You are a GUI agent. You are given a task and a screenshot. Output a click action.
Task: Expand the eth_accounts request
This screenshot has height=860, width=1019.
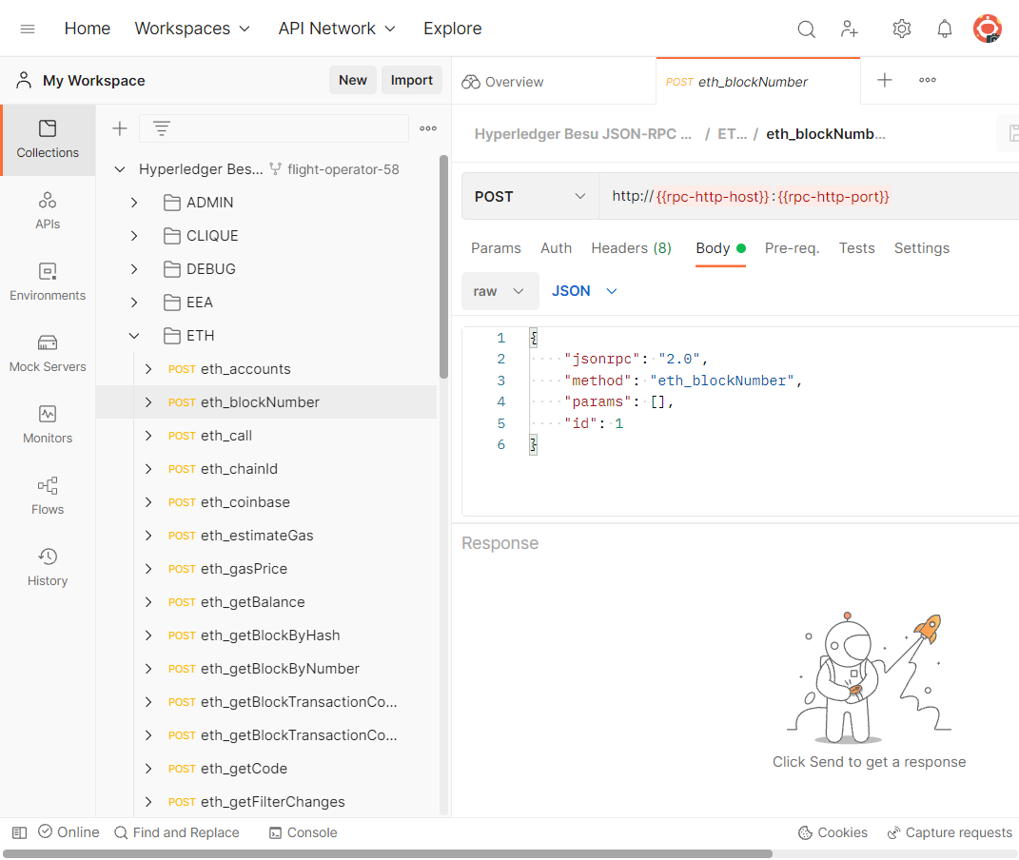[148, 369]
